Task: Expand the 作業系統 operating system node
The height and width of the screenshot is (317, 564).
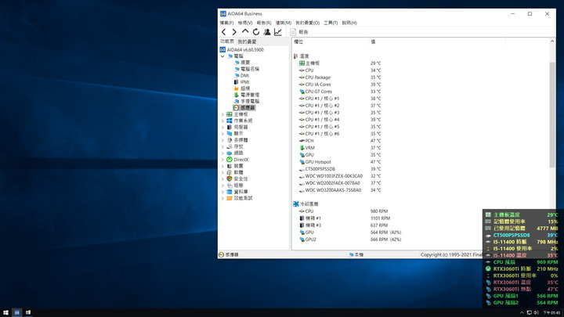Action: [x=222, y=121]
